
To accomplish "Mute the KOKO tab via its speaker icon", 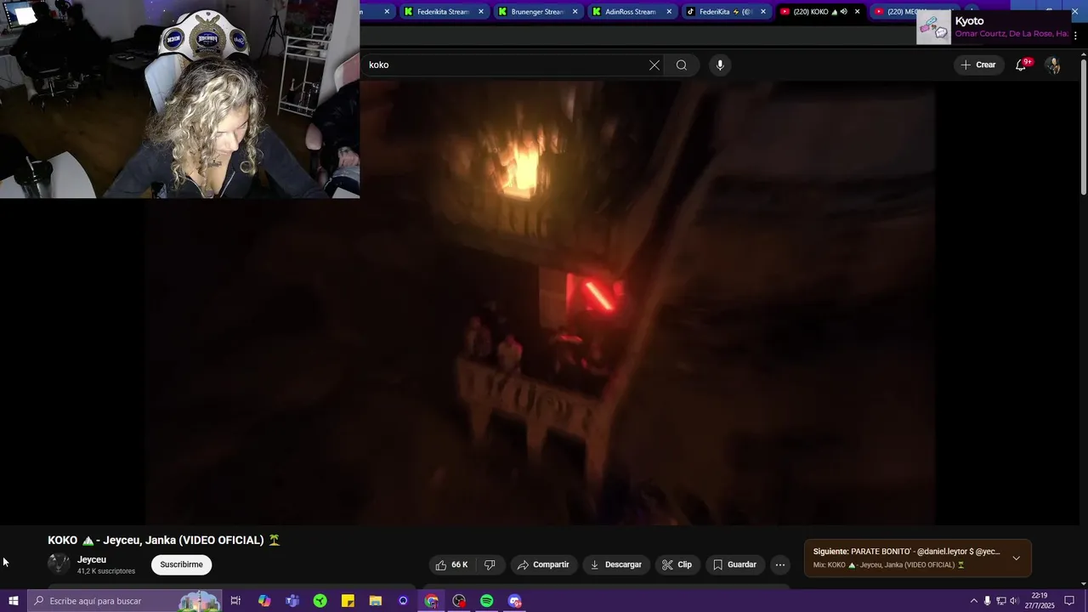I will click(843, 12).
